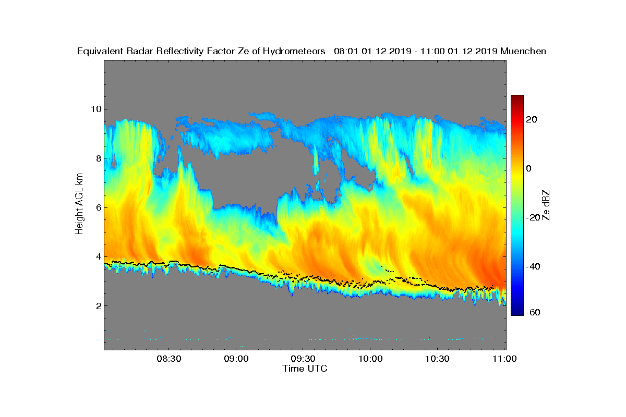Click the colorbar value 0
Screen dimensions: 626x417
click(529, 168)
